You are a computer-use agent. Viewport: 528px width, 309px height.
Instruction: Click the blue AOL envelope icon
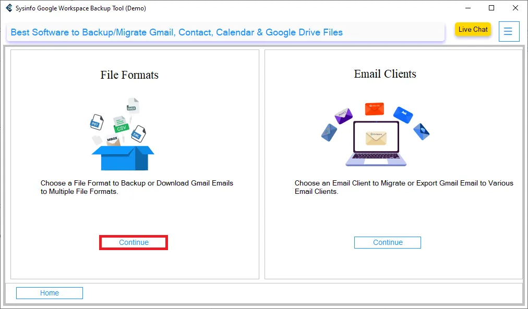tap(403, 115)
